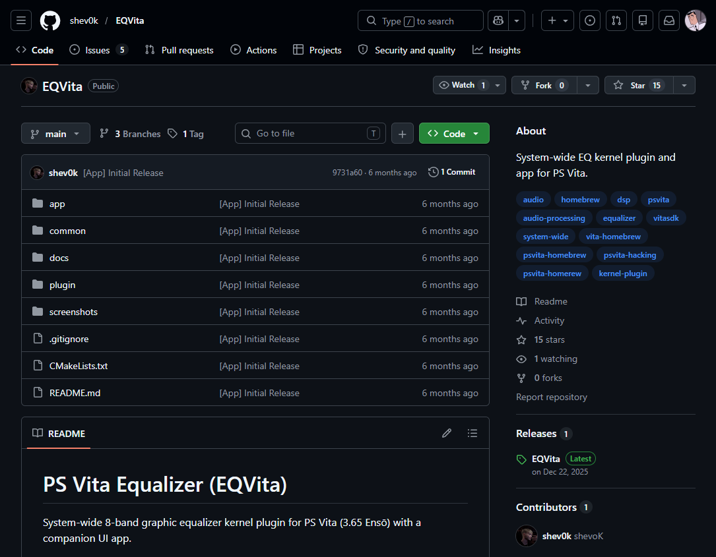Click the shev0k owner link in breadcrumb
716x557 pixels.
pyautogui.click(x=84, y=20)
